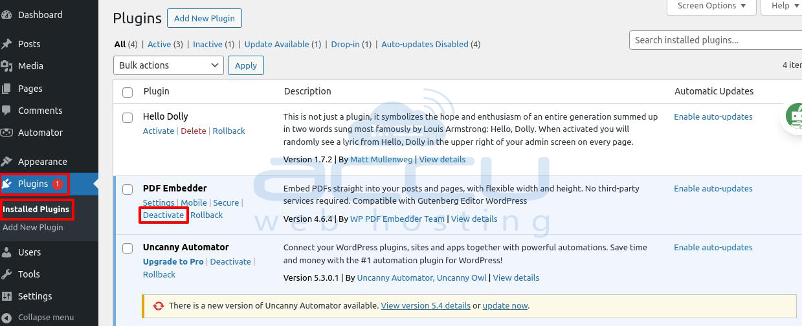Filter plugins by Inactive
Viewport: 802px width, 326px height.
pyautogui.click(x=208, y=45)
